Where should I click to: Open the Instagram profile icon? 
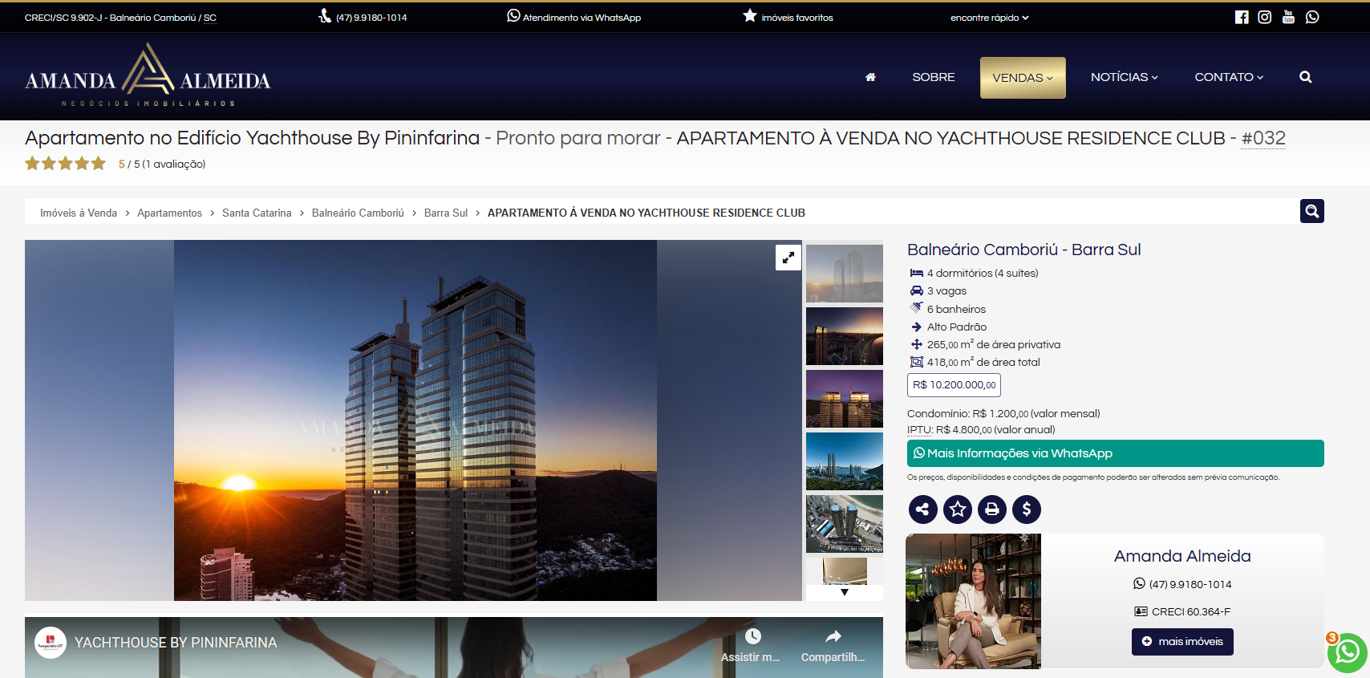[1265, 17]
